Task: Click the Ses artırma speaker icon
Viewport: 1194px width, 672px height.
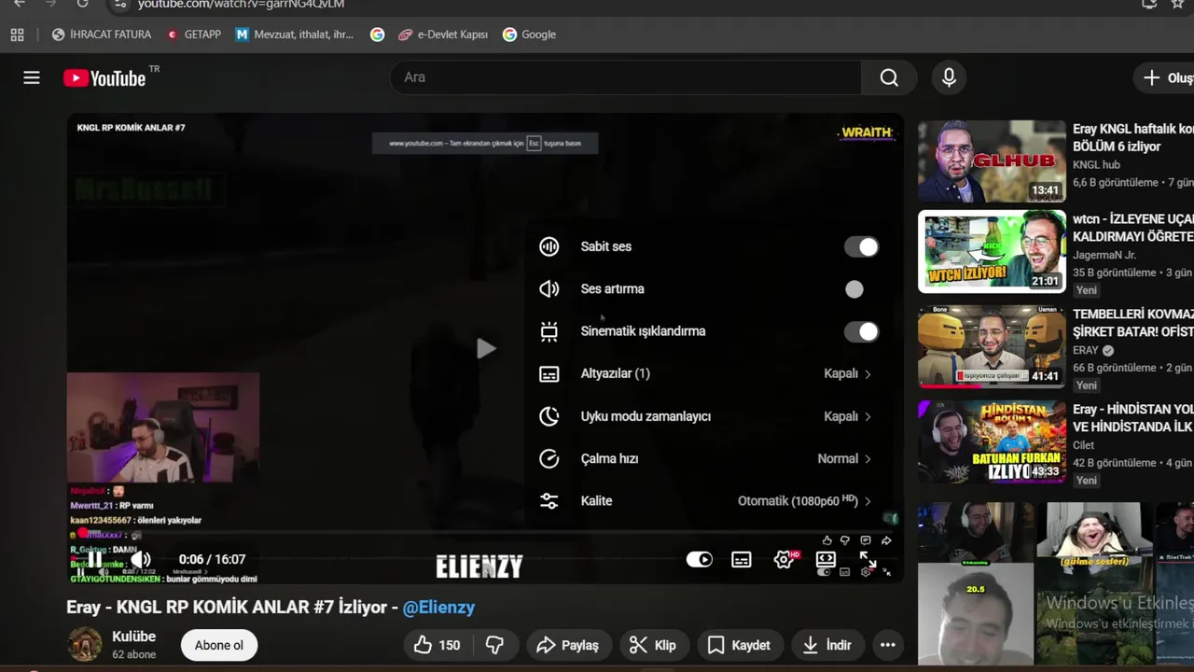Action: pyautogui.click(x=549, y=289)
